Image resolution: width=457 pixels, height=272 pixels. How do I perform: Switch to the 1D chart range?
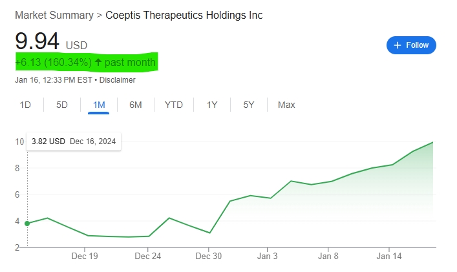click(x=25, y=105)
